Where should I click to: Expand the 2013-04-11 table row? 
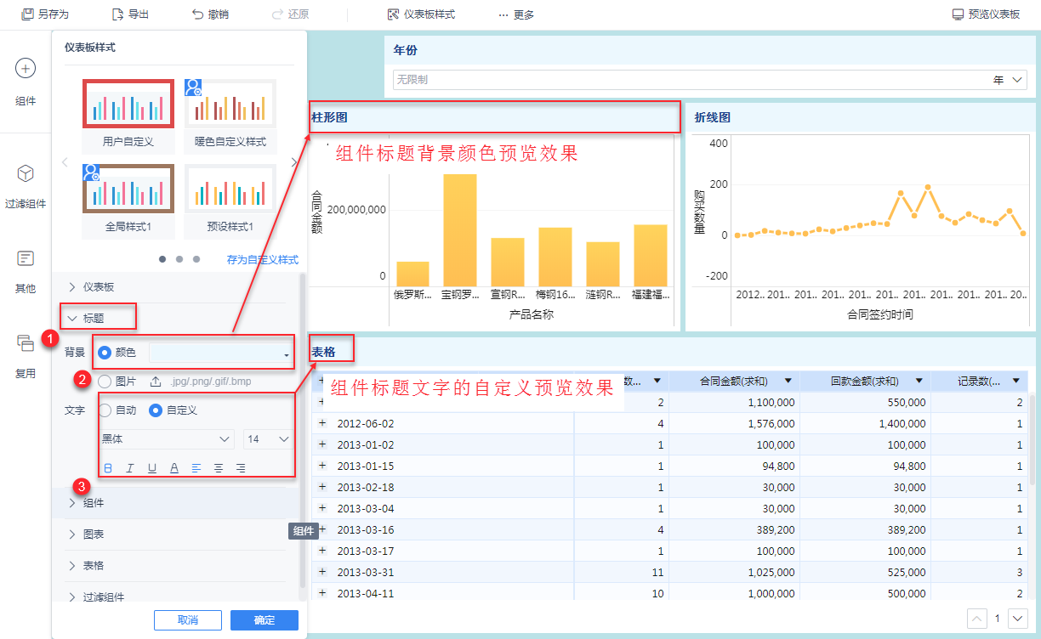(322, 592)
